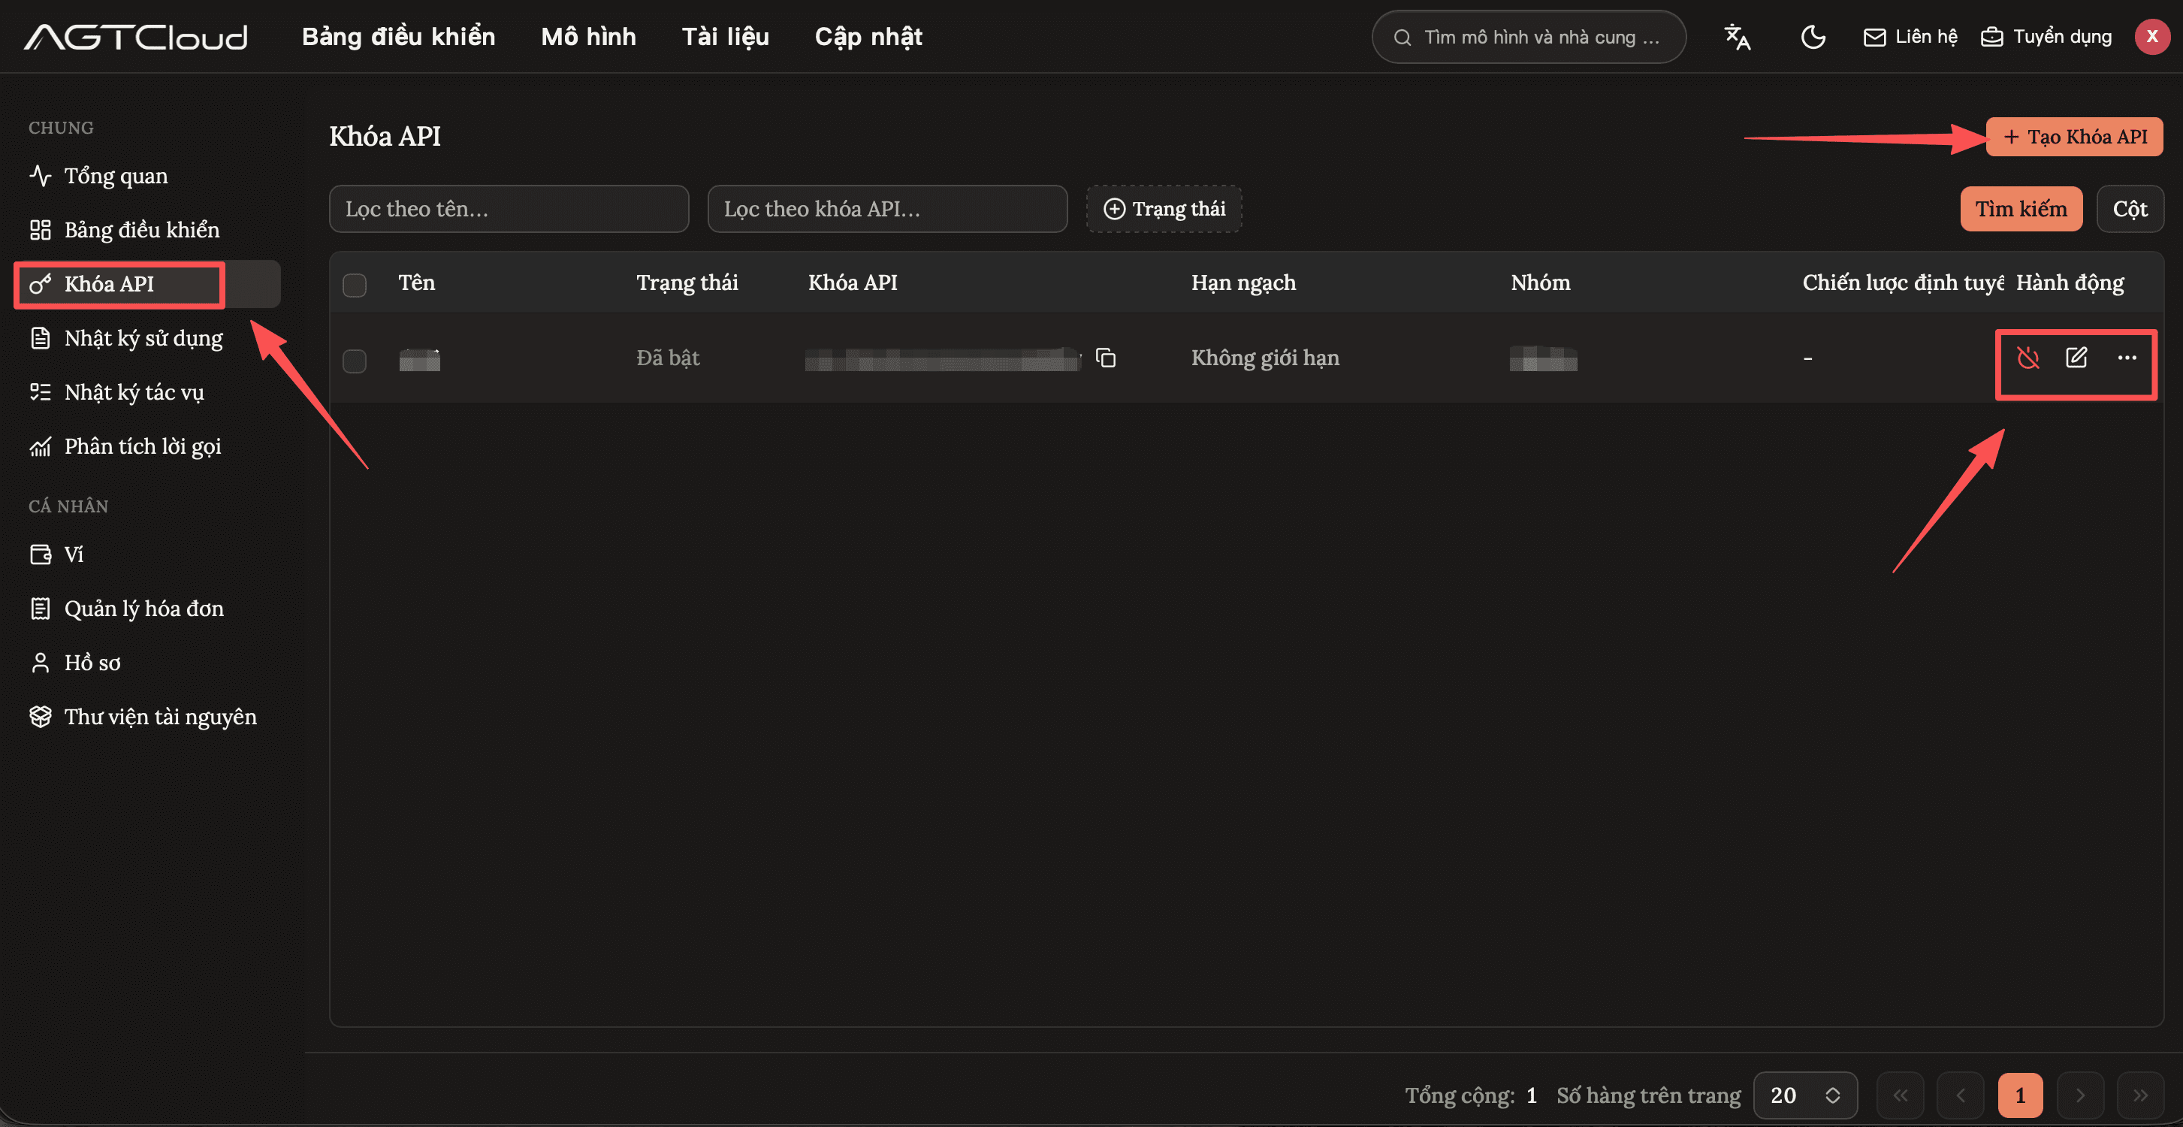Open Mô hình in top navigation
Viewport: 2183px width, 1127px height.
(x=588, y=36)
